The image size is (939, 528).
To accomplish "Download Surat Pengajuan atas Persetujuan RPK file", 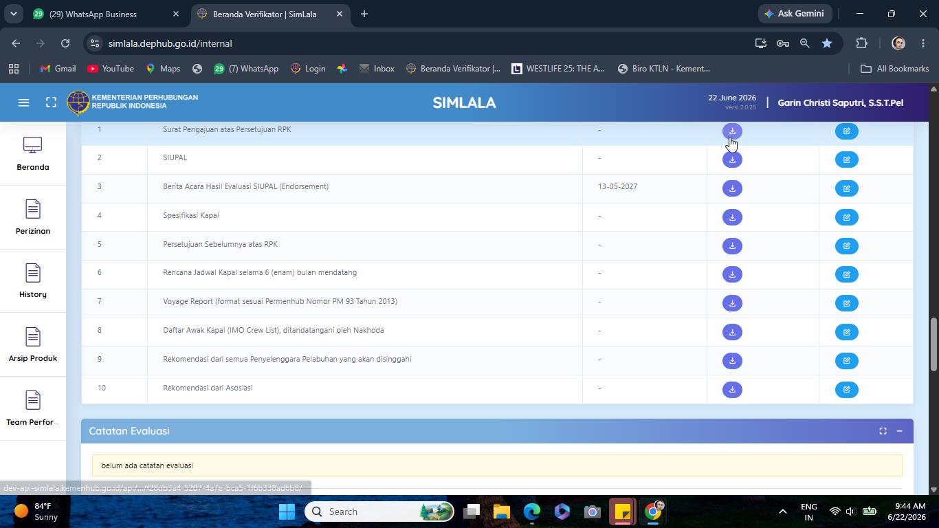I will click(x=732, y=131).
